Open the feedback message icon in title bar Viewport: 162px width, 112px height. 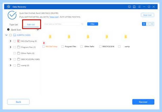pyautogui.click(x=129, y=7)
